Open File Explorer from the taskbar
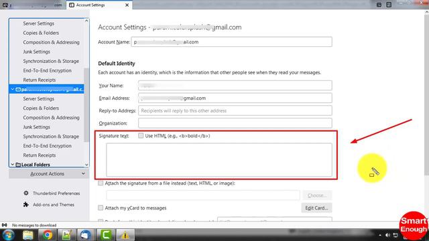Screen dimensions: 429x241 click(x=28, y=235)
